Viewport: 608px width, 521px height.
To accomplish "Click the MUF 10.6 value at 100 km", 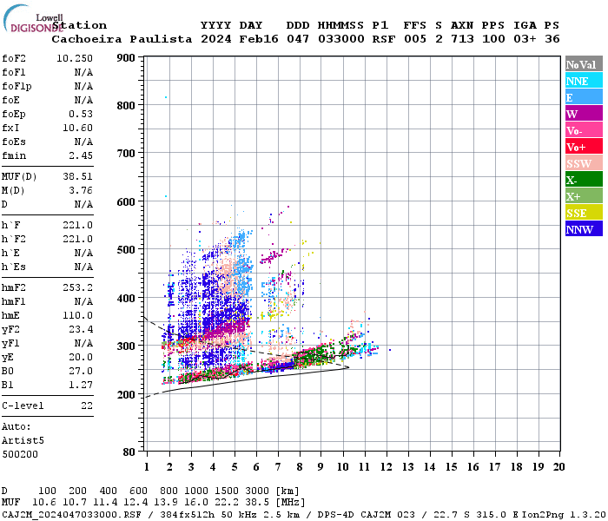I will [43, 503].
